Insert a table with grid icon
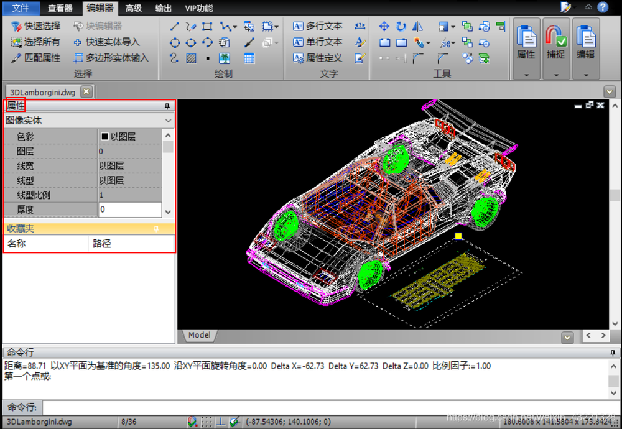Screen dimensions: 622x429 249,58
